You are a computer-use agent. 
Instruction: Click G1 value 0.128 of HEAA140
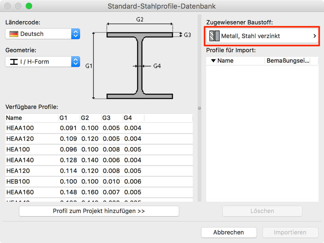tap(68, 160)
